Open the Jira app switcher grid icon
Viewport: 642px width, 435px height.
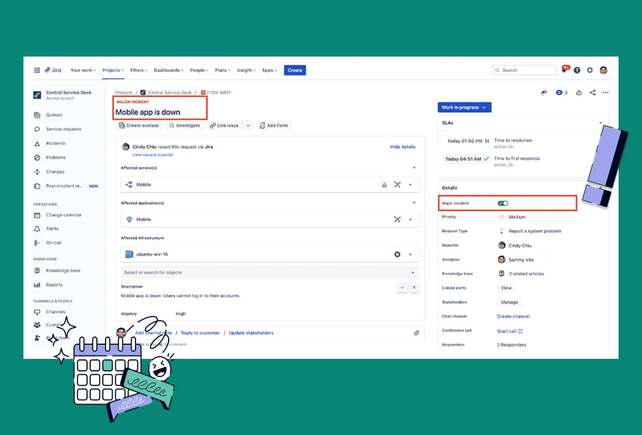pyautogui.click(x=37, y=70)
